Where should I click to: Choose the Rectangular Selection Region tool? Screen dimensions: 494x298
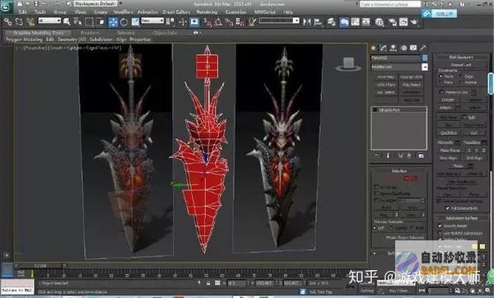[x=90, y=21]
